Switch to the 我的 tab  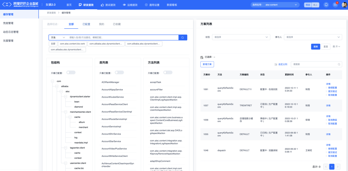pos(101,24)
